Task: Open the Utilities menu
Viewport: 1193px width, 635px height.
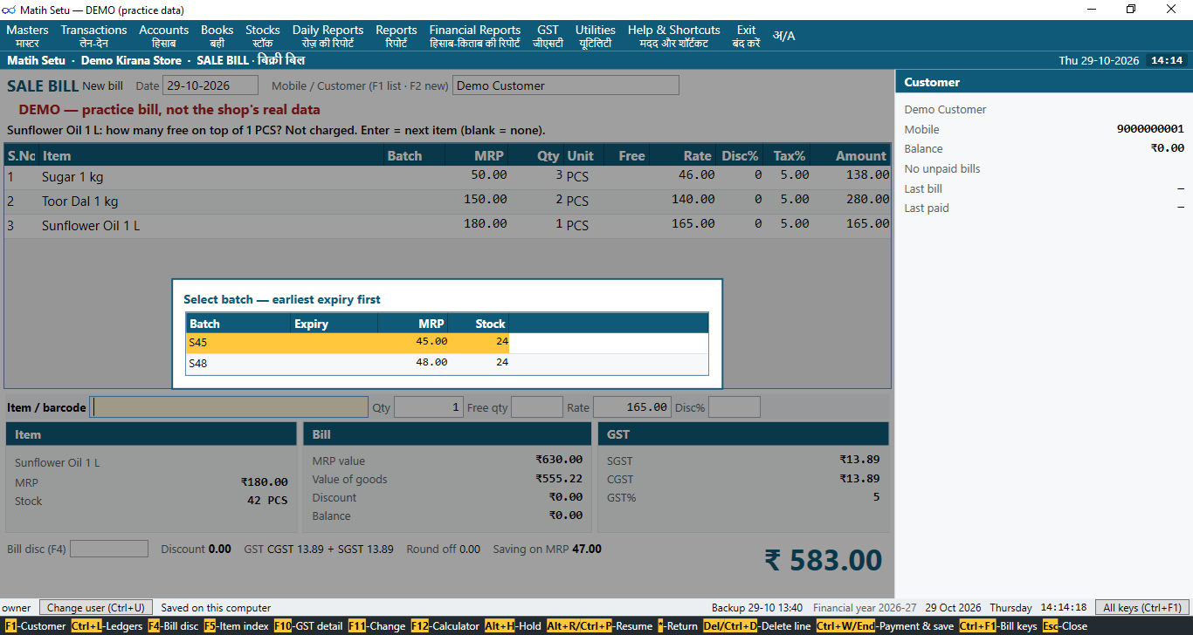Action: coord(595,36)
